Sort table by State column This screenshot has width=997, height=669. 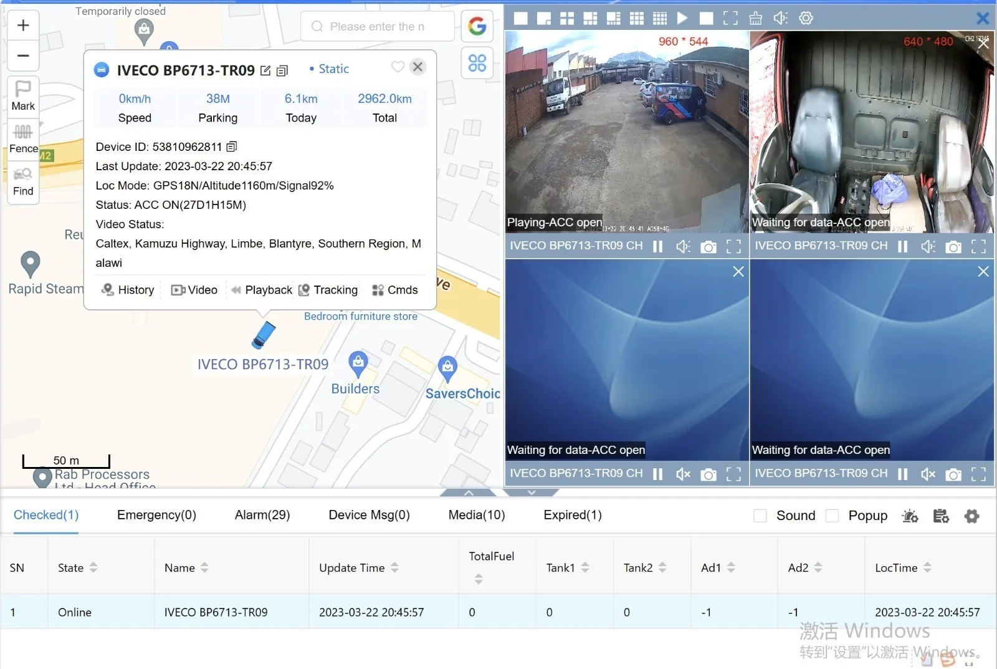93,567
